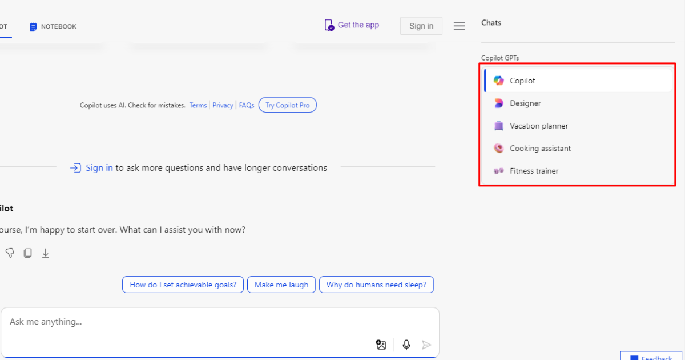Click the Get the app phone icon
The height and width of the screenshot is (360, 685).
pos(329,25)
